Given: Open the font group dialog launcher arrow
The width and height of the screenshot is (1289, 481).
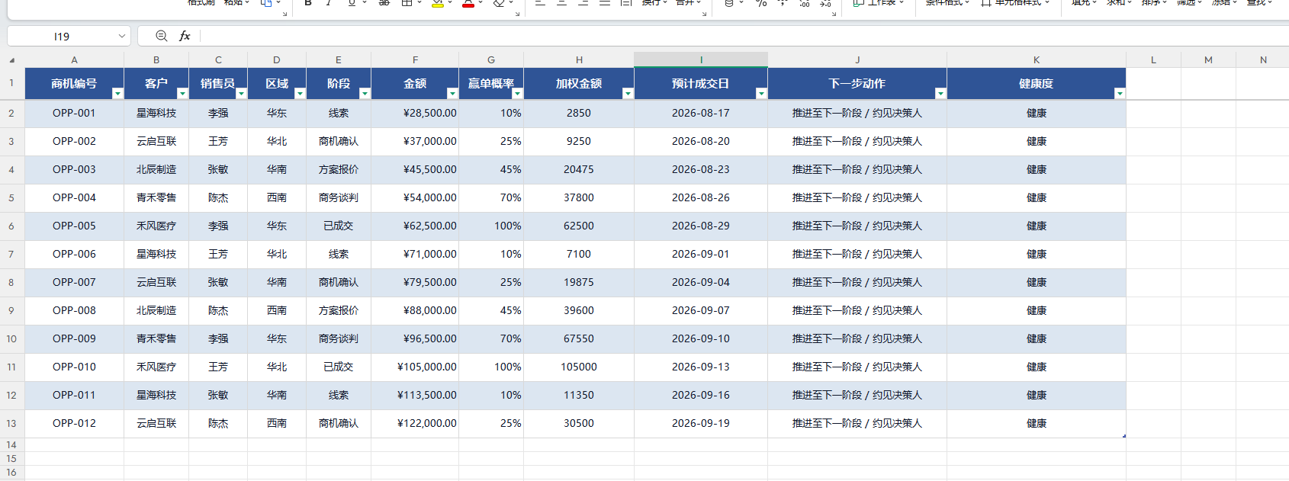Looking at the screenshot, I should (516, 14).
